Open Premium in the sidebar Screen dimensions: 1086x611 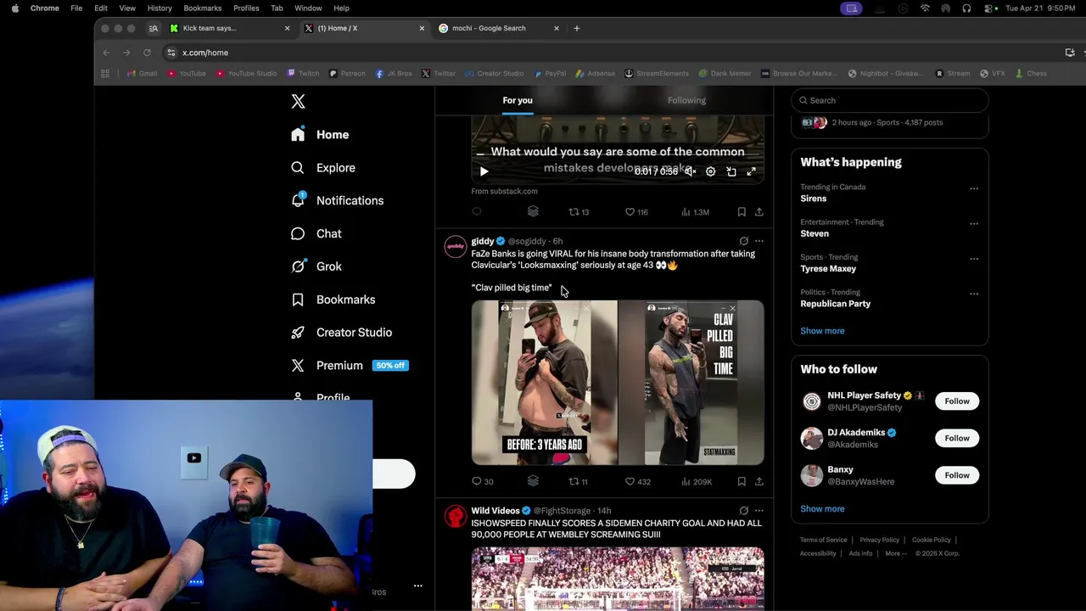(x=350, y=366)
